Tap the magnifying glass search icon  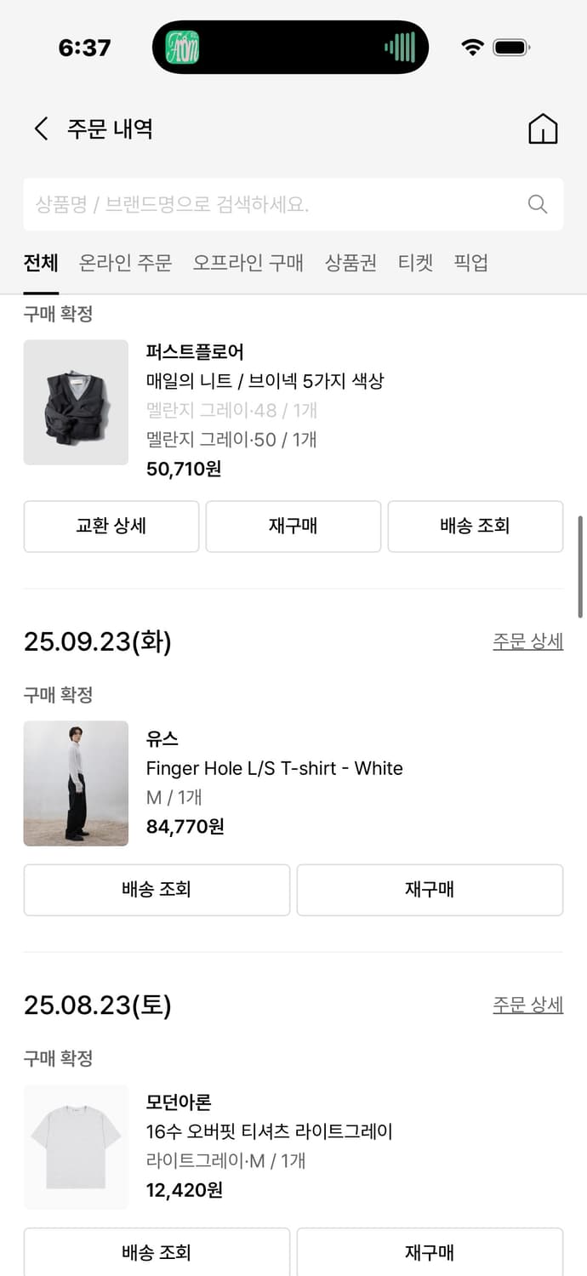coord(537,204)
